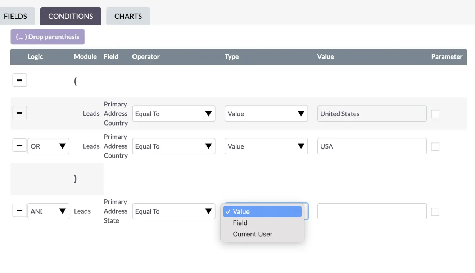Select Current User from the open dropdown
Image resolution: width=475 pixels, height=273 pixels.
[x=253, y=234]
